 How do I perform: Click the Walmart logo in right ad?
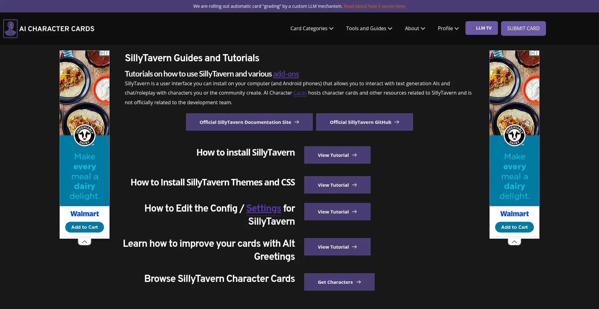click(x=514, y=214)
